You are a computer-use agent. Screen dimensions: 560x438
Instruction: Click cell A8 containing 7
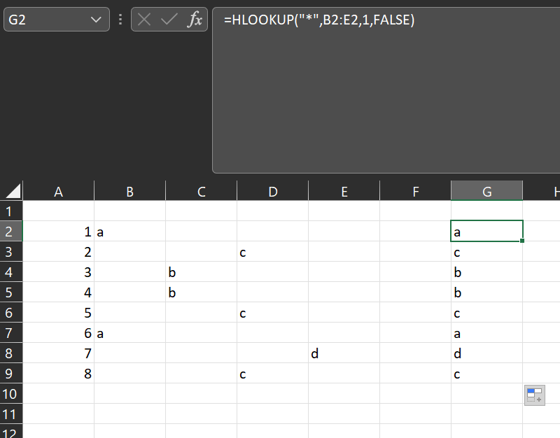point(59,353)
